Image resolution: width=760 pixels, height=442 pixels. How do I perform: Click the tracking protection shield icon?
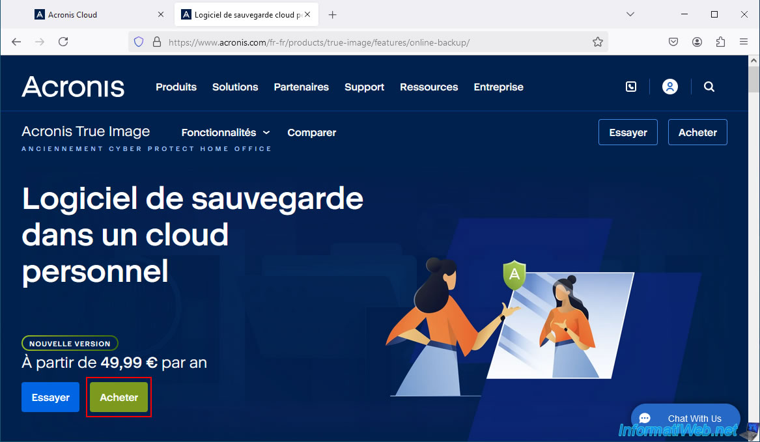click(x=139, y=42)
